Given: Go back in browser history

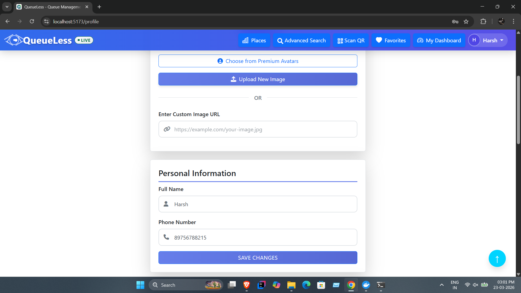Looking at the screenshot, I should coord(8,21).
